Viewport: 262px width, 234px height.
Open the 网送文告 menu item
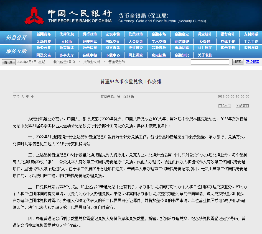click(x=44, y=55)
